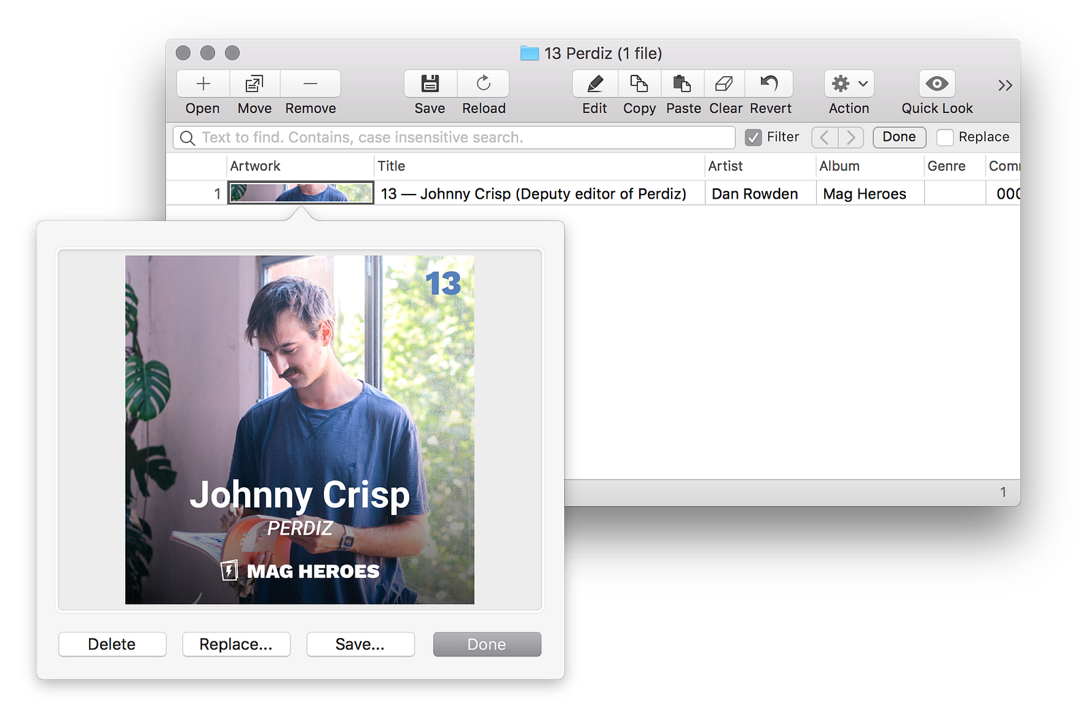Go to next search match arrow
Screen dimensions: 1089x721
[x=851, y=137]
